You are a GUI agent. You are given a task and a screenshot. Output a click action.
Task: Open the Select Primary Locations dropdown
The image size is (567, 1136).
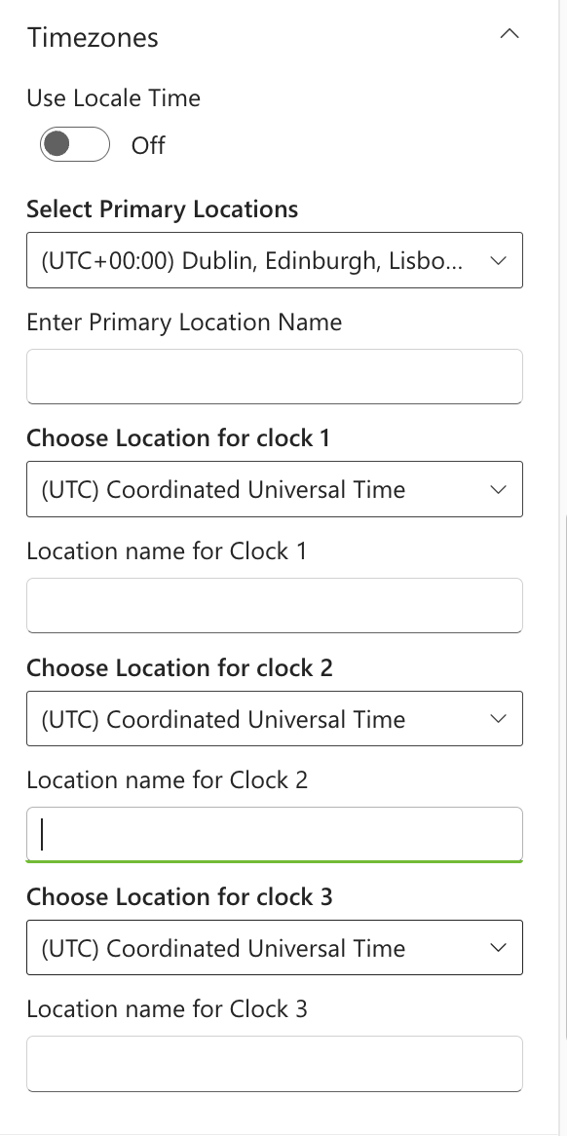click(274, 260)
